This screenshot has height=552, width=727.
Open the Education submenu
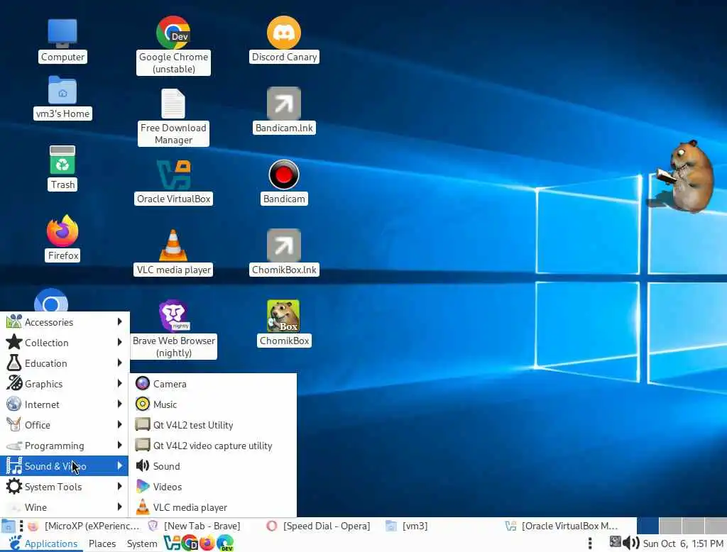coord(65,363)
